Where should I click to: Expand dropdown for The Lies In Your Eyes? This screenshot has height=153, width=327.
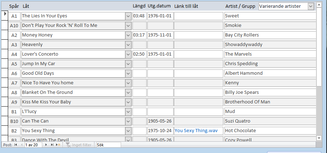point(128,16)
